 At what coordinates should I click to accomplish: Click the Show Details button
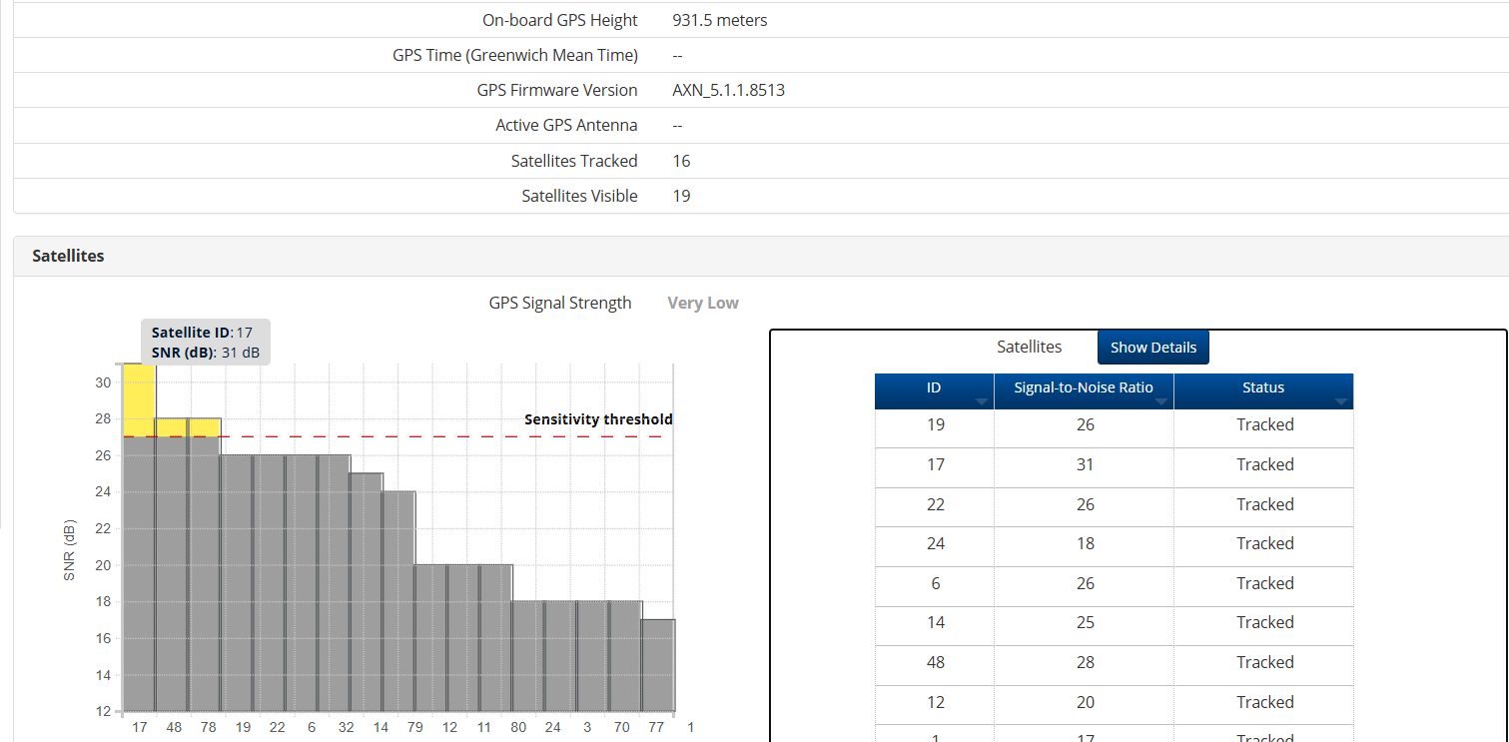click(x=1152, y=348)
